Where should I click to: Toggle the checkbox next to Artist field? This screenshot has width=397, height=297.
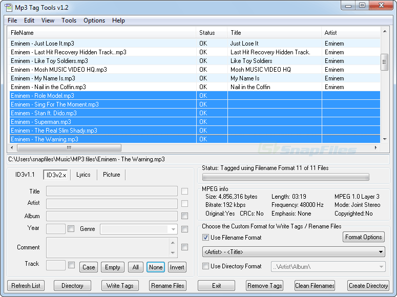184,204
